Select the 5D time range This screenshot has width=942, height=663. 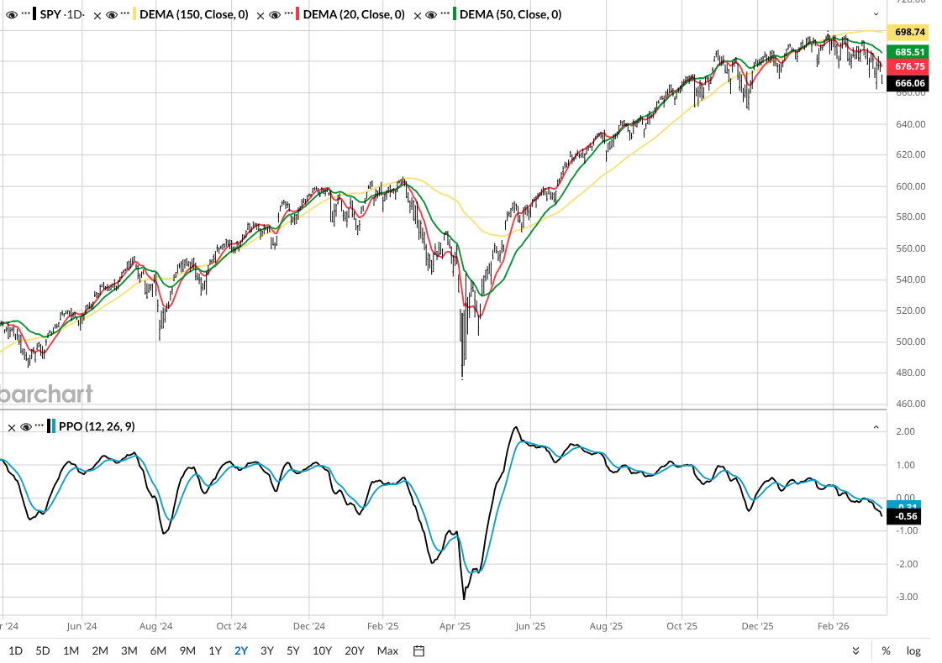click(43, 651)
